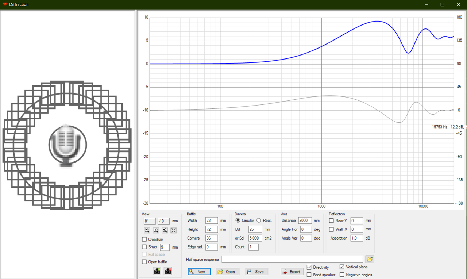Enable the Crosshair checkbox
The width and height of the screenshot is (467, 279).
(144, 240)
